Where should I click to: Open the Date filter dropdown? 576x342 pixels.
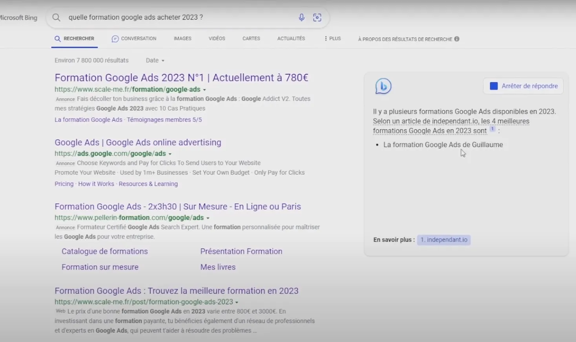[155, 60]
